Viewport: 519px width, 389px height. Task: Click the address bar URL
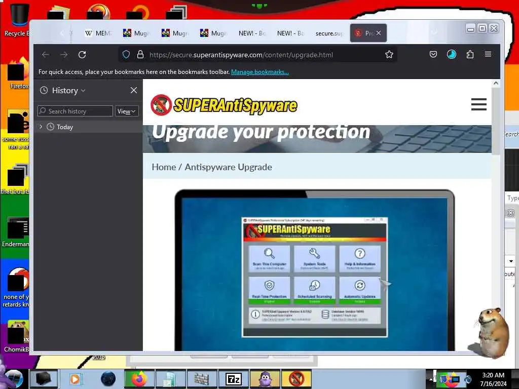coord(241,55)
